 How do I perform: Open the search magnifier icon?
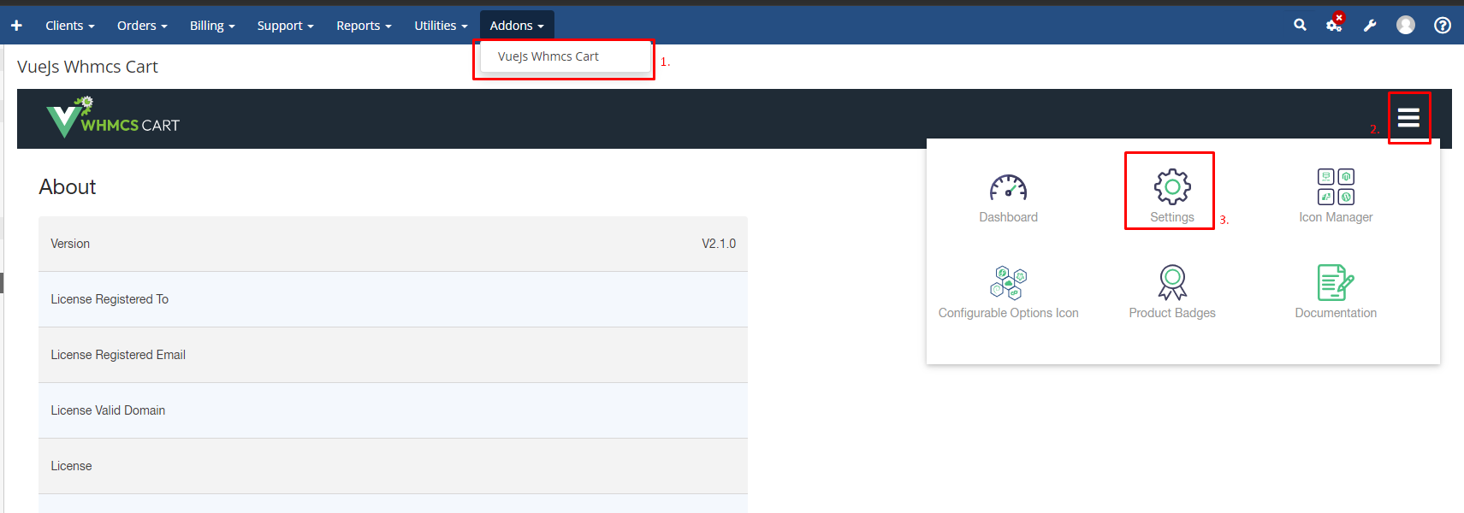(x=1300, y=25)
